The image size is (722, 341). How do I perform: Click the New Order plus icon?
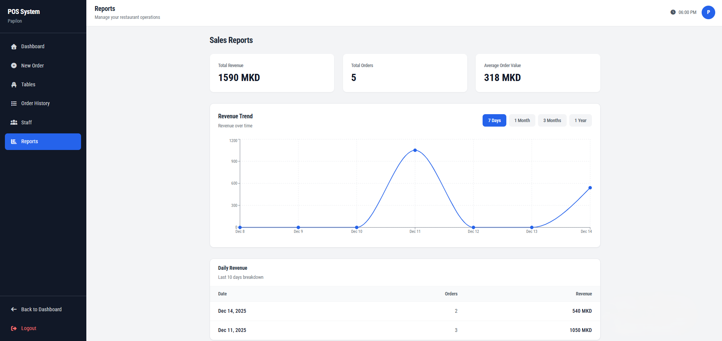[x=14, y=66]
